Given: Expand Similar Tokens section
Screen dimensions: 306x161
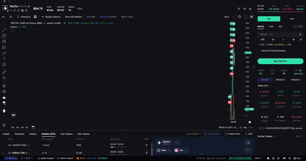Looking at the screenshot, I should tap(266, 137).
